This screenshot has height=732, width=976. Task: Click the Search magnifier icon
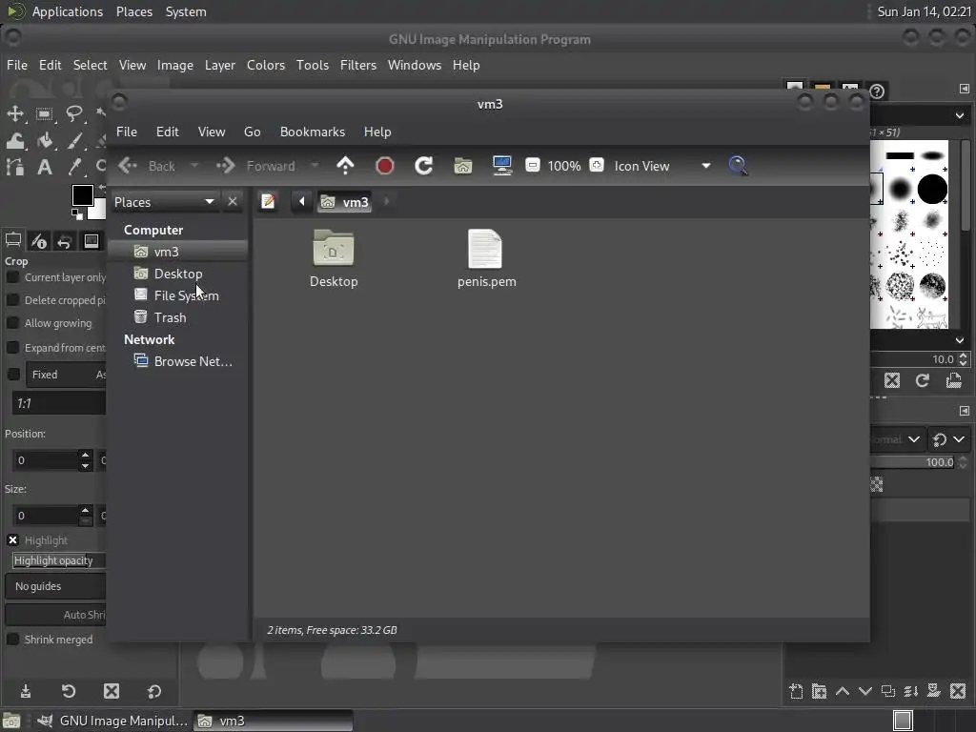[739, 166]
